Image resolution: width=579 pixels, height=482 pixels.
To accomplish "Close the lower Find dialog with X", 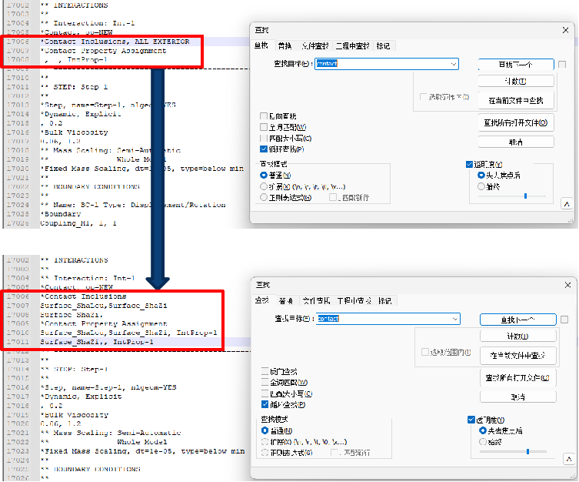I will tap(567, 285).
